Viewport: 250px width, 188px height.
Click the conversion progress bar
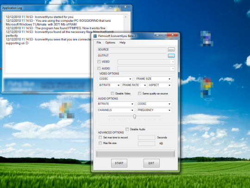point(135,154)
